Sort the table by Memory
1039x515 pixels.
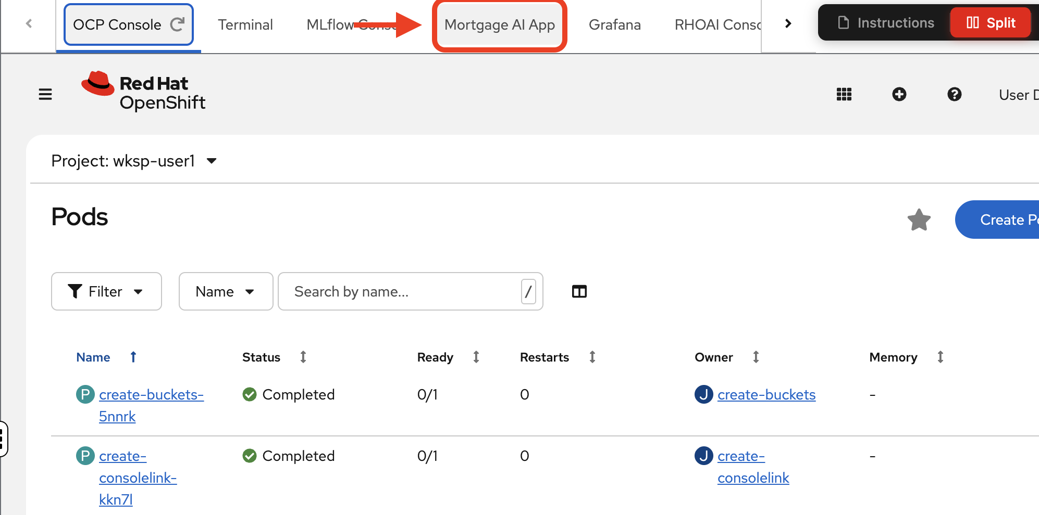pos(940,357)
